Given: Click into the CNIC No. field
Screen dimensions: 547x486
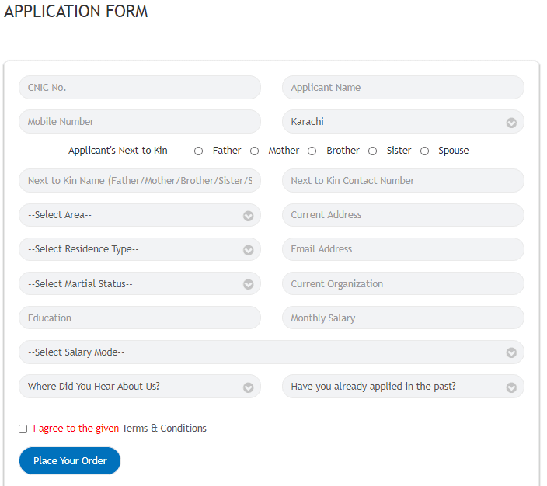Looking at the screenshot, I should pos(140,88).
